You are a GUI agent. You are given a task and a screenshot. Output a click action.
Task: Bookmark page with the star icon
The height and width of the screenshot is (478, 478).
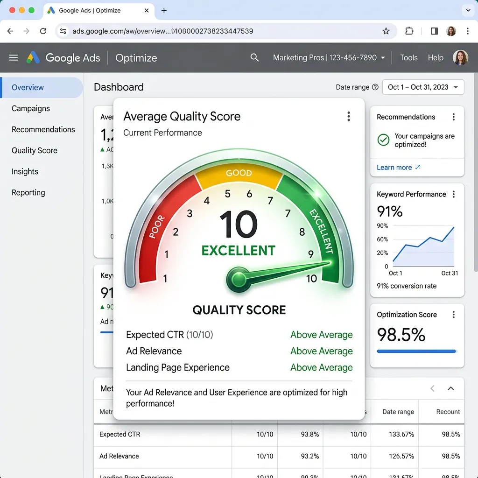pyautogui.click(x=386, y=31)
